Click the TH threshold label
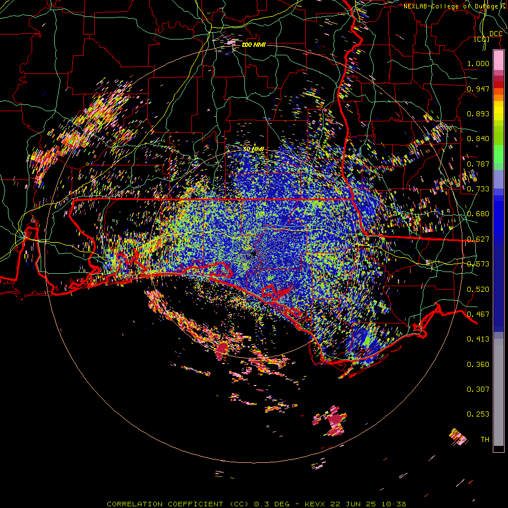Screen dimensions: 508x508 (x=485, y=440)
